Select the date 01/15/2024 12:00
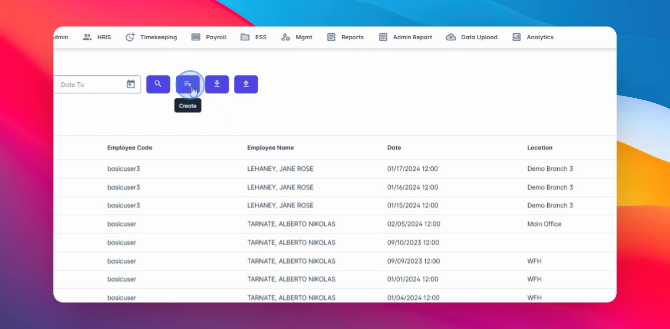670x329 pixels. tap(413, 206)
